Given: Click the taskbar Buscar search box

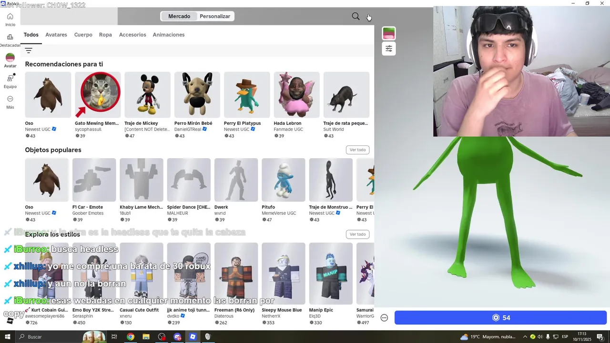Looking at the screenshot, I should point(61,337).
